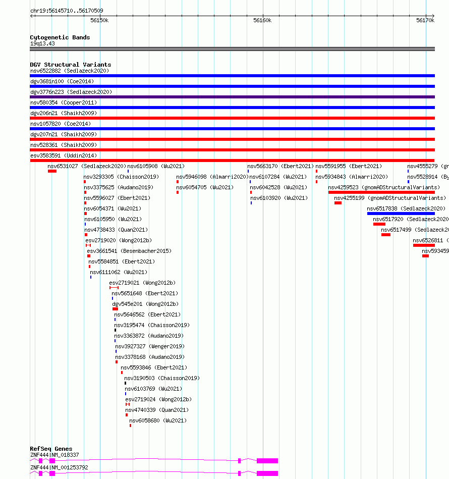Click the 56150k ruler tick label
The height and width of the screenshot is (479, 449).
(99, 21)
